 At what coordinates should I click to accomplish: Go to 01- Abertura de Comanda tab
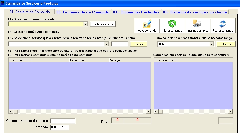[x=30, y=12]
